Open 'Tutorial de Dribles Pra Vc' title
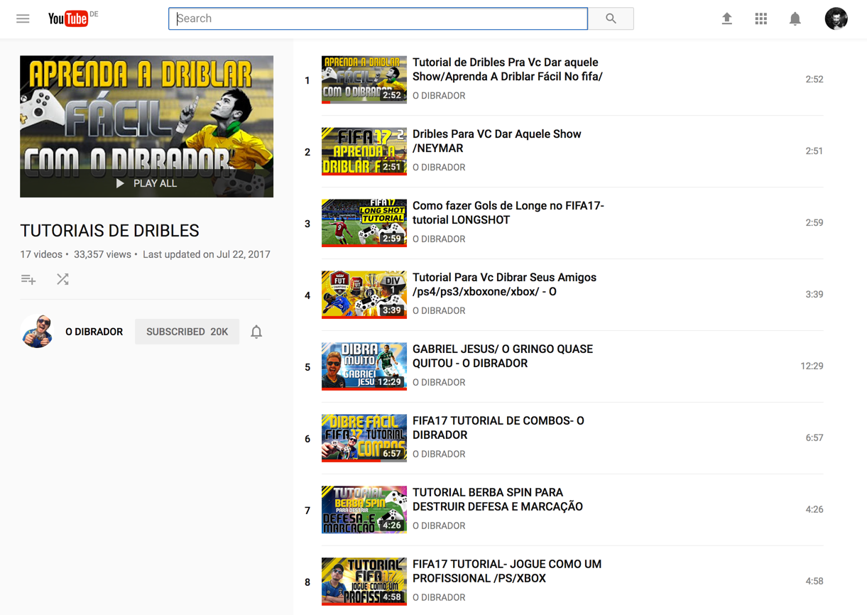The height and width of the screenshot is (615, 867). [x=508, y=70]
